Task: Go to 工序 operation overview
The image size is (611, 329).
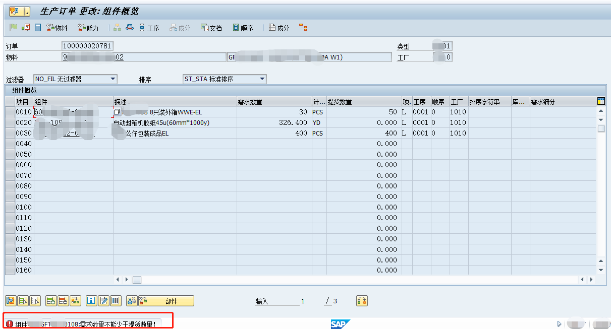Action: click(x=149, y=28)
